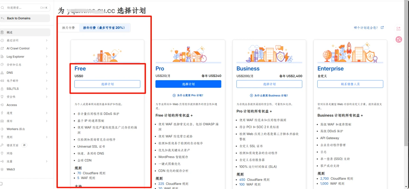Click the 流量 traffic icon

[2, 161]
